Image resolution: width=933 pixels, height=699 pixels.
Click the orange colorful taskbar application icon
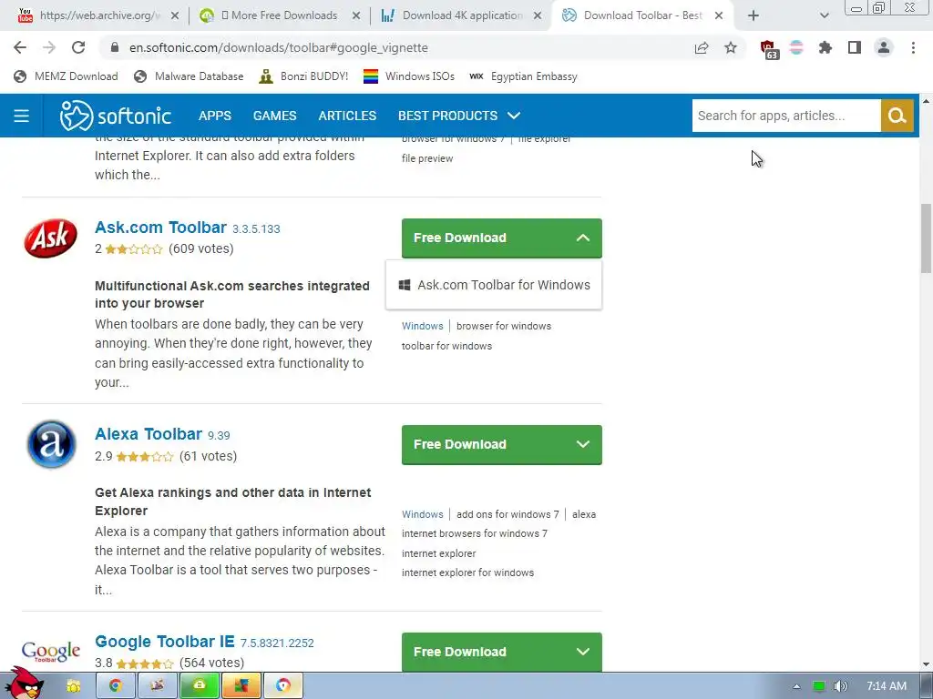click(x=241, y=686)
